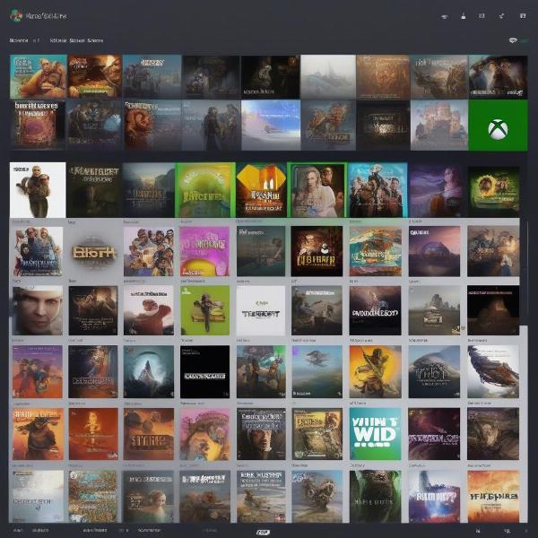
Task: Open the peak-in-glowing-circle dark teal tile
Action: coord(149,371)
